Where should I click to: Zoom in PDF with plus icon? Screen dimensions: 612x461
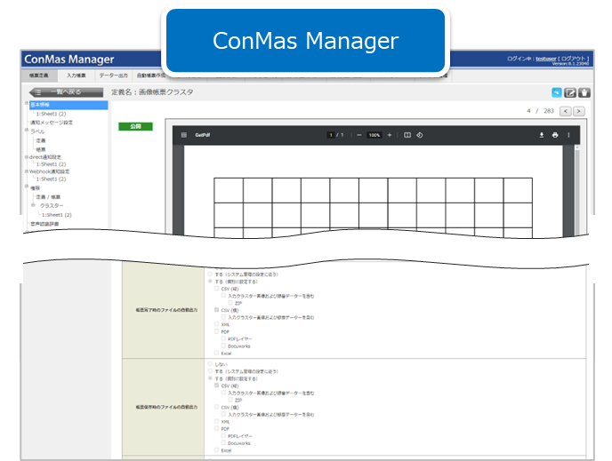point(389,135)
